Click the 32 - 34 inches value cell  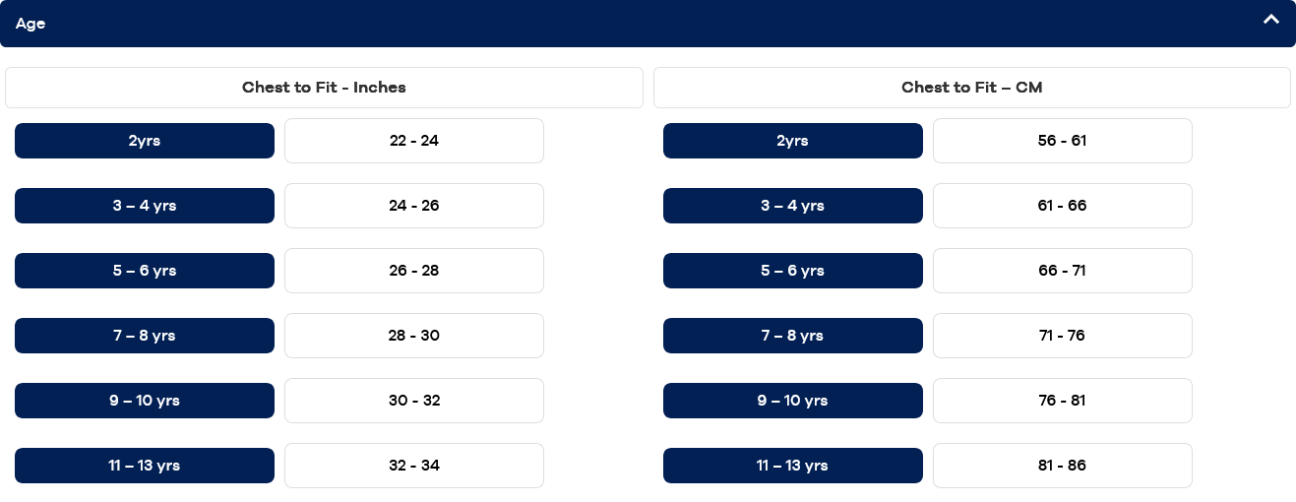tap(414, 466)
